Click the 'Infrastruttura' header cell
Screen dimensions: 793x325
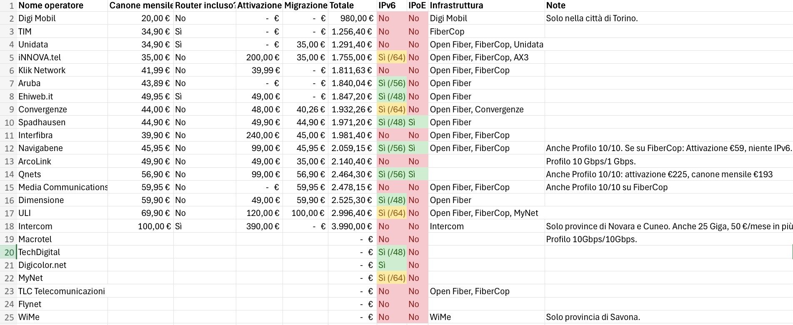click(x=456, y=5)
